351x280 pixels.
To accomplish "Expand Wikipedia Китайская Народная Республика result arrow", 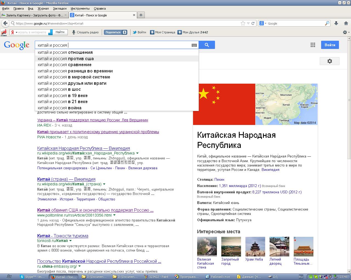I will pos(137,153).
